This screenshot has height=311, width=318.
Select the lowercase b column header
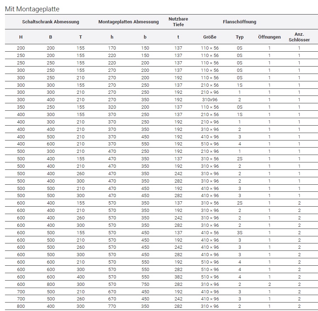click(x=145, y=37)
